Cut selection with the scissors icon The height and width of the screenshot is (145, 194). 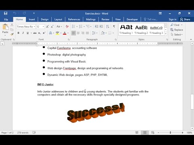coord(12,25)
